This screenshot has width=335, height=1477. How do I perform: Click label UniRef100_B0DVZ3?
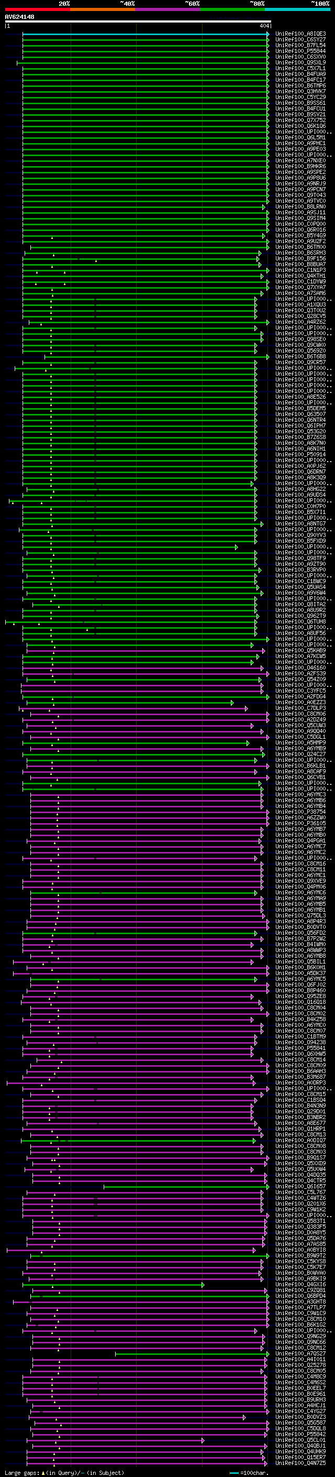[x=300, y=1417]
